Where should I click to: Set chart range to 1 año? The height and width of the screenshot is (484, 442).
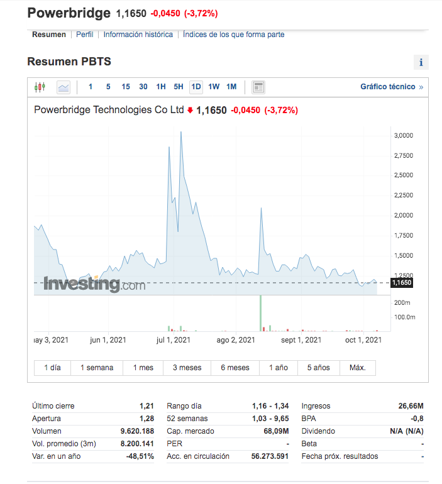tap(279, 368)
